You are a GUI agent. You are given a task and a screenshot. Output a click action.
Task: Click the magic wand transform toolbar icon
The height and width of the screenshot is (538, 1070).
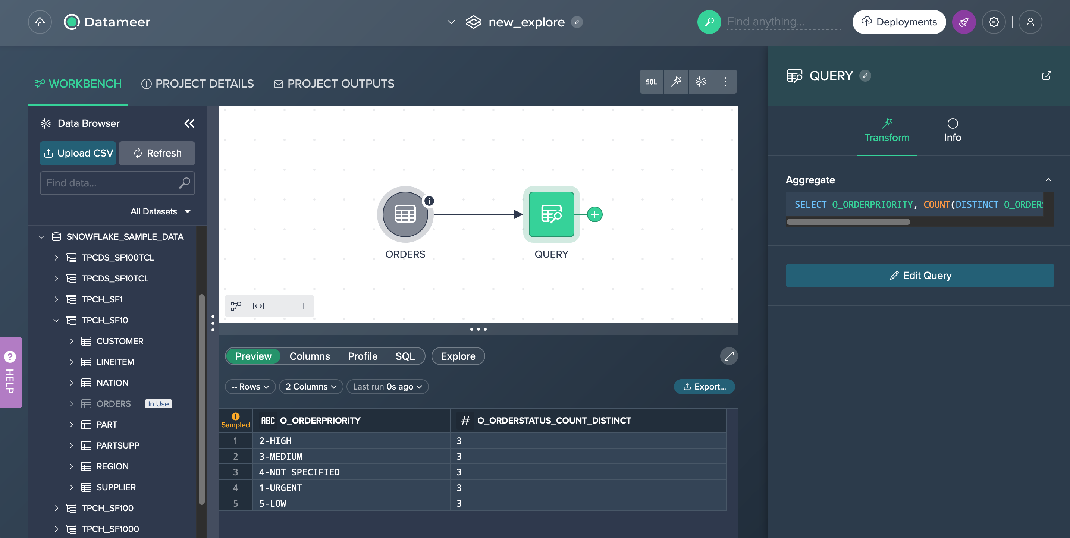tap(676, 82)
